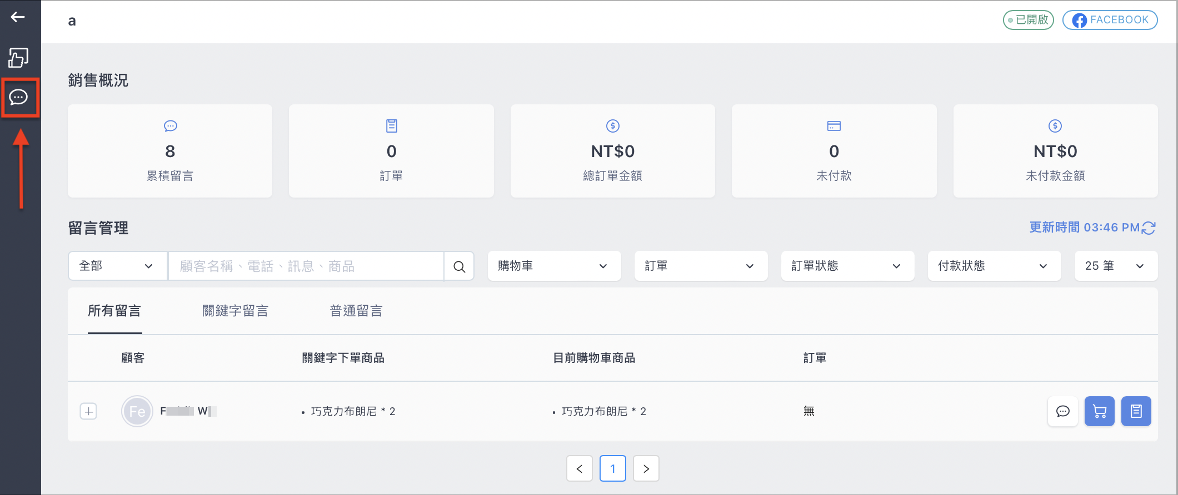Open order document for customer row
Image resolution: width=1178 pixels, height=495 pixels.
(1136, 411)
